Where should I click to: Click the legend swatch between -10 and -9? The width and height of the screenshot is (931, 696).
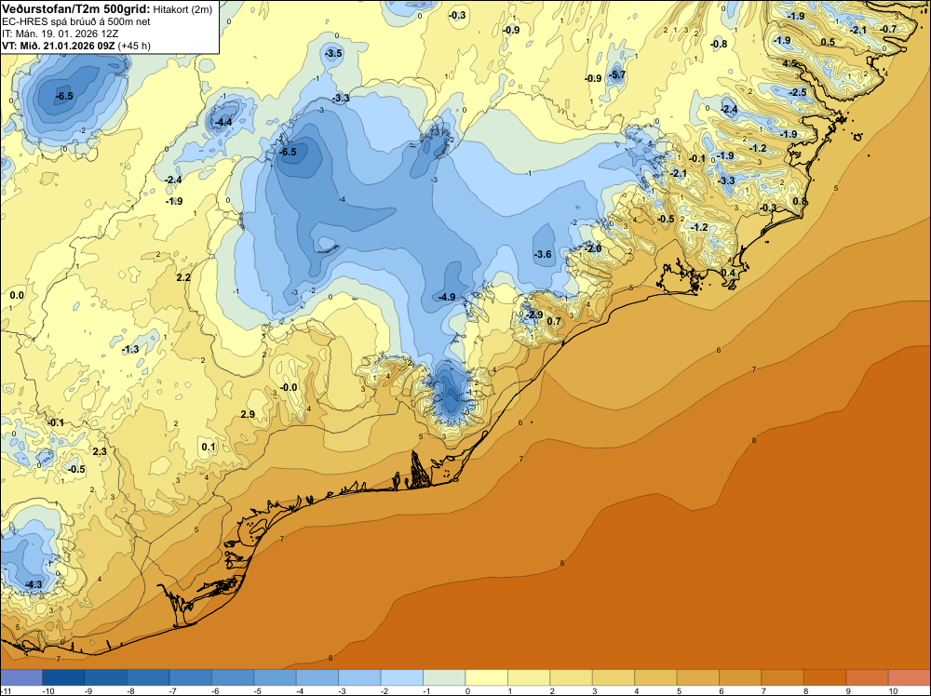(x=63, y=677)
